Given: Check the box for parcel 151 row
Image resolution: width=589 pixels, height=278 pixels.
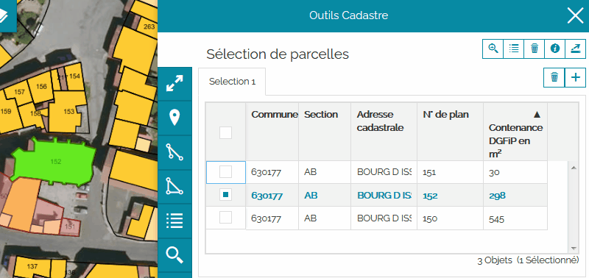Looking at the screenshot, I should (226, 172).
